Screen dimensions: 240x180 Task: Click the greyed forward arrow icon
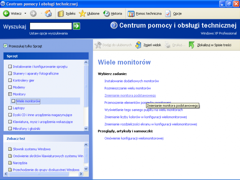(x=33, y=14)
